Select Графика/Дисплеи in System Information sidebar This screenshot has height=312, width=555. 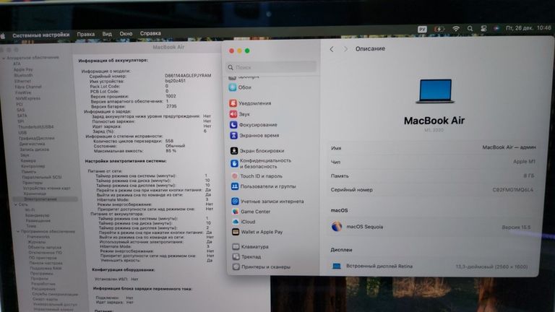coord(37,139)
